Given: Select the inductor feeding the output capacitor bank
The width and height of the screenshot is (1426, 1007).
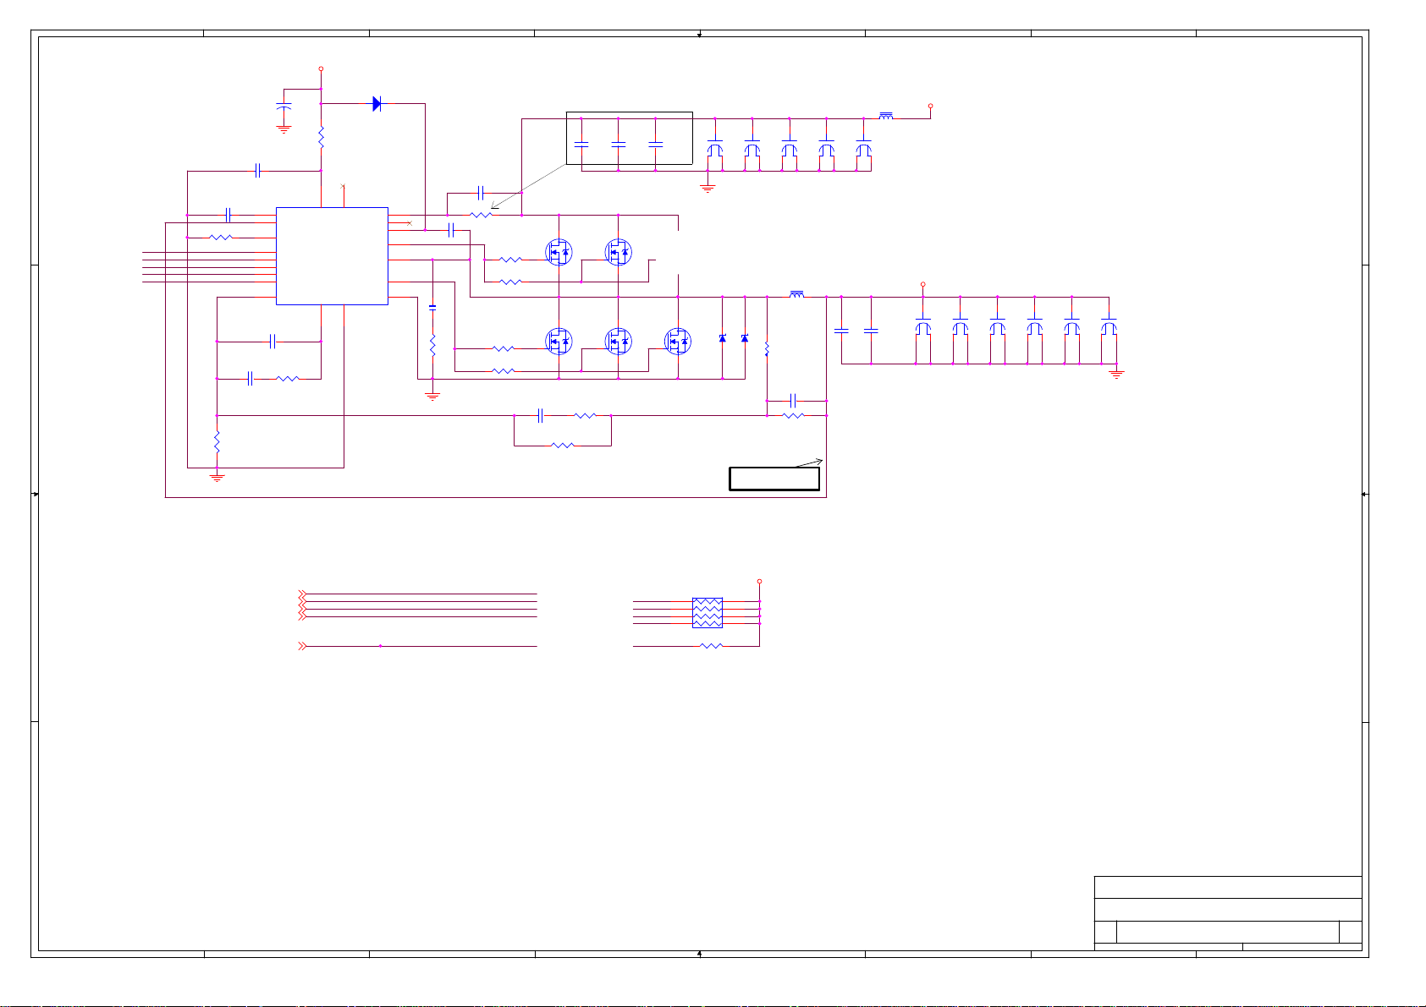Looking at the screenshot, I should 796,294.
